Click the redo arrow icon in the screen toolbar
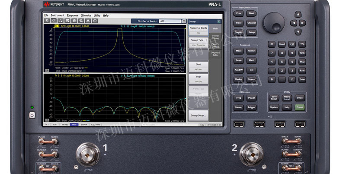The width and height of the screenshot is (346, 174). coord(54,21)
